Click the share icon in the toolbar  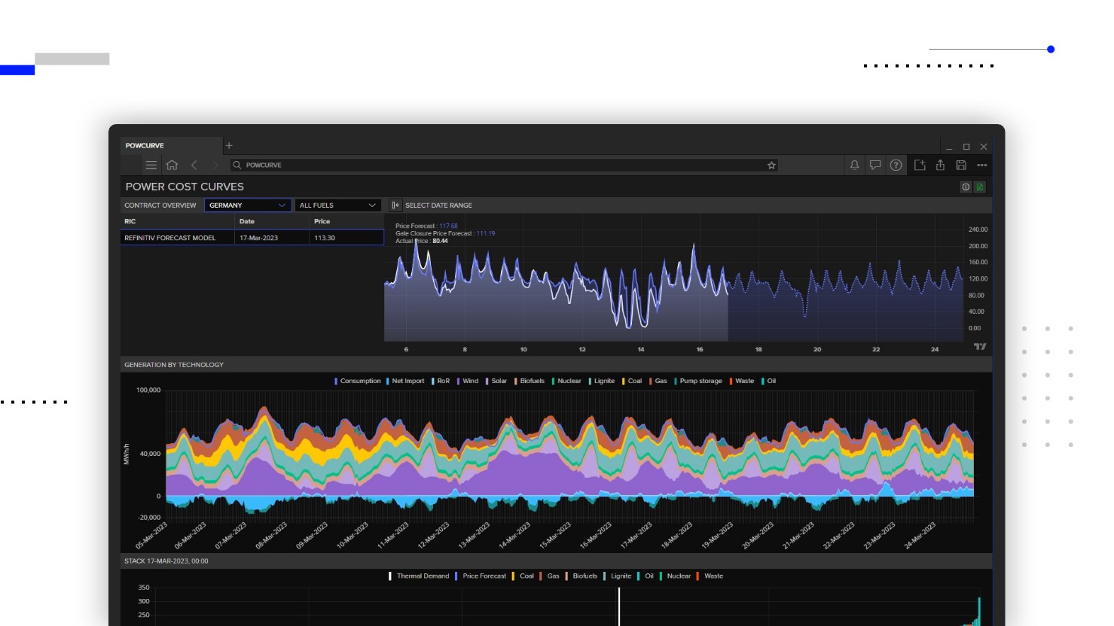pyautogui.click(x=940, y=165)
